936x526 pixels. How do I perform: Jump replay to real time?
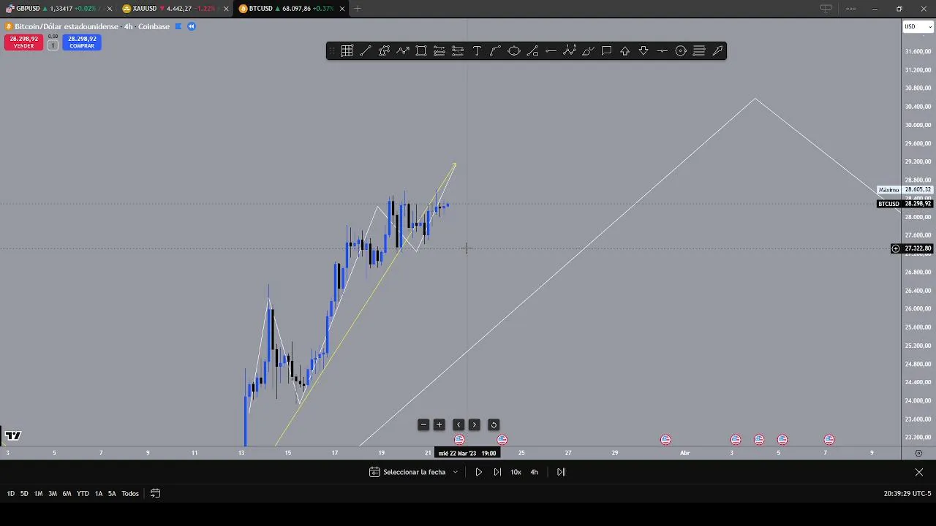pos(562,472)
